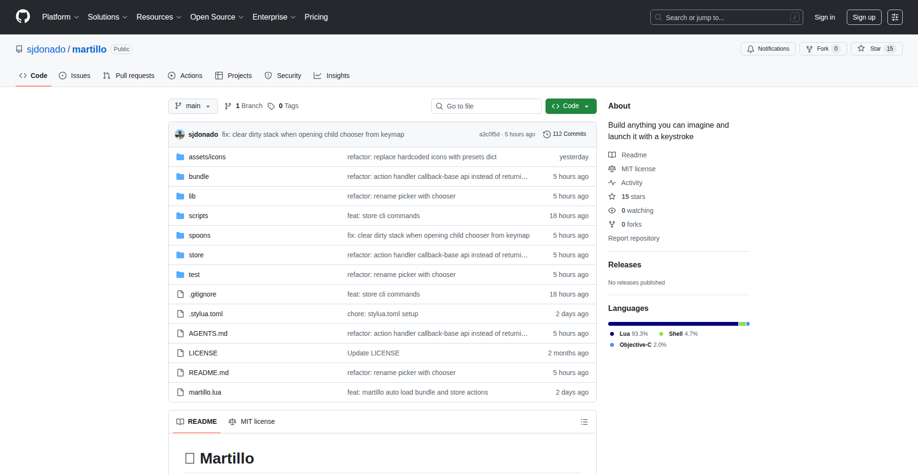Open the main branch selector dropdown

click(x=193, y=106)
